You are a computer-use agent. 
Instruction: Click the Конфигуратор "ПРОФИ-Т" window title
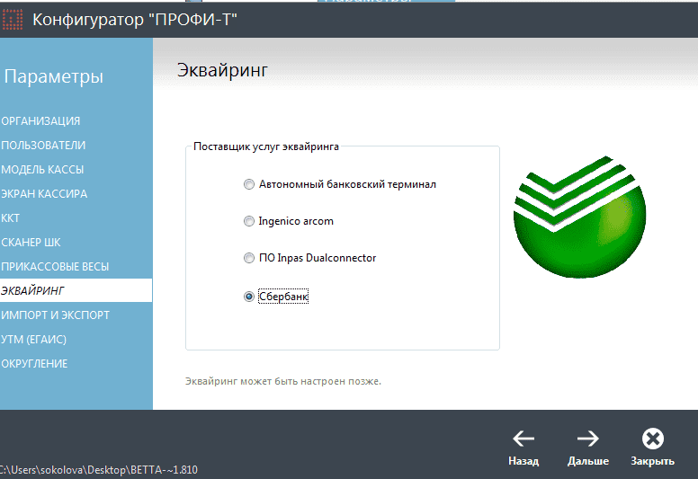[135, 20]
